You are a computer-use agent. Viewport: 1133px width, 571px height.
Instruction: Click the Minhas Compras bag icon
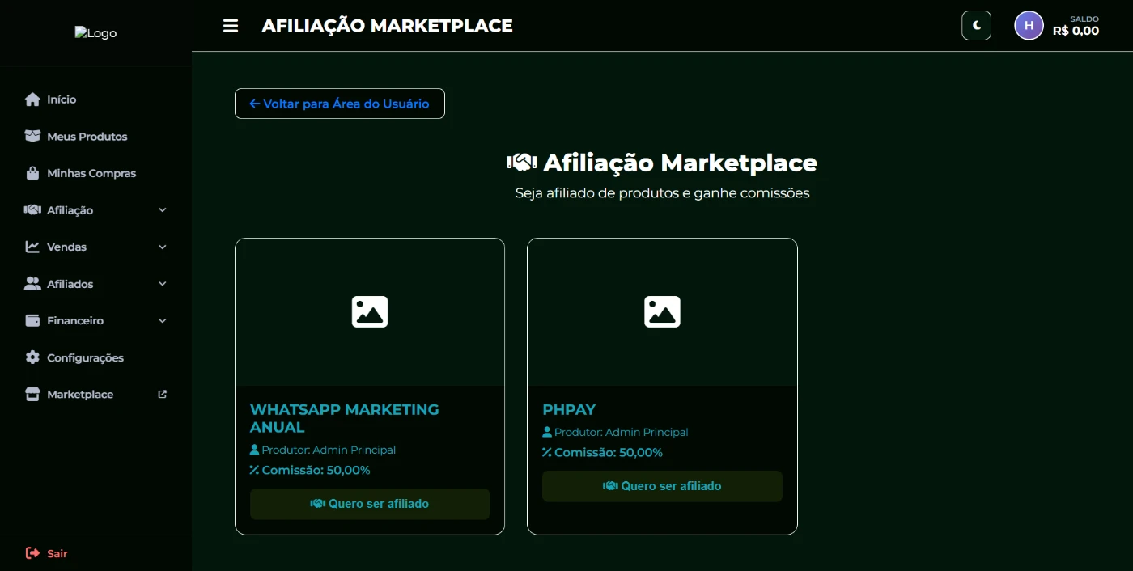coord(32,173)
